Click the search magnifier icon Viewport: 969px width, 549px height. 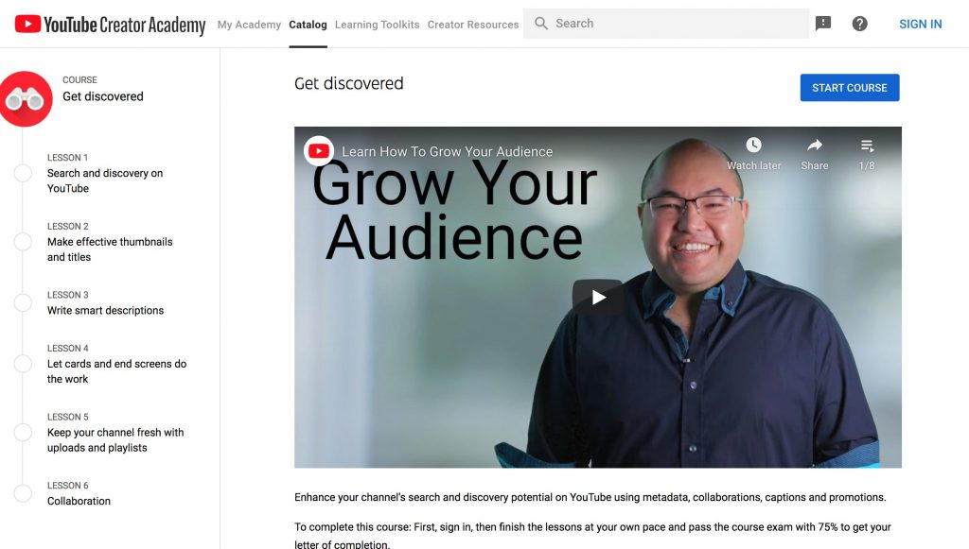[540, 24]
